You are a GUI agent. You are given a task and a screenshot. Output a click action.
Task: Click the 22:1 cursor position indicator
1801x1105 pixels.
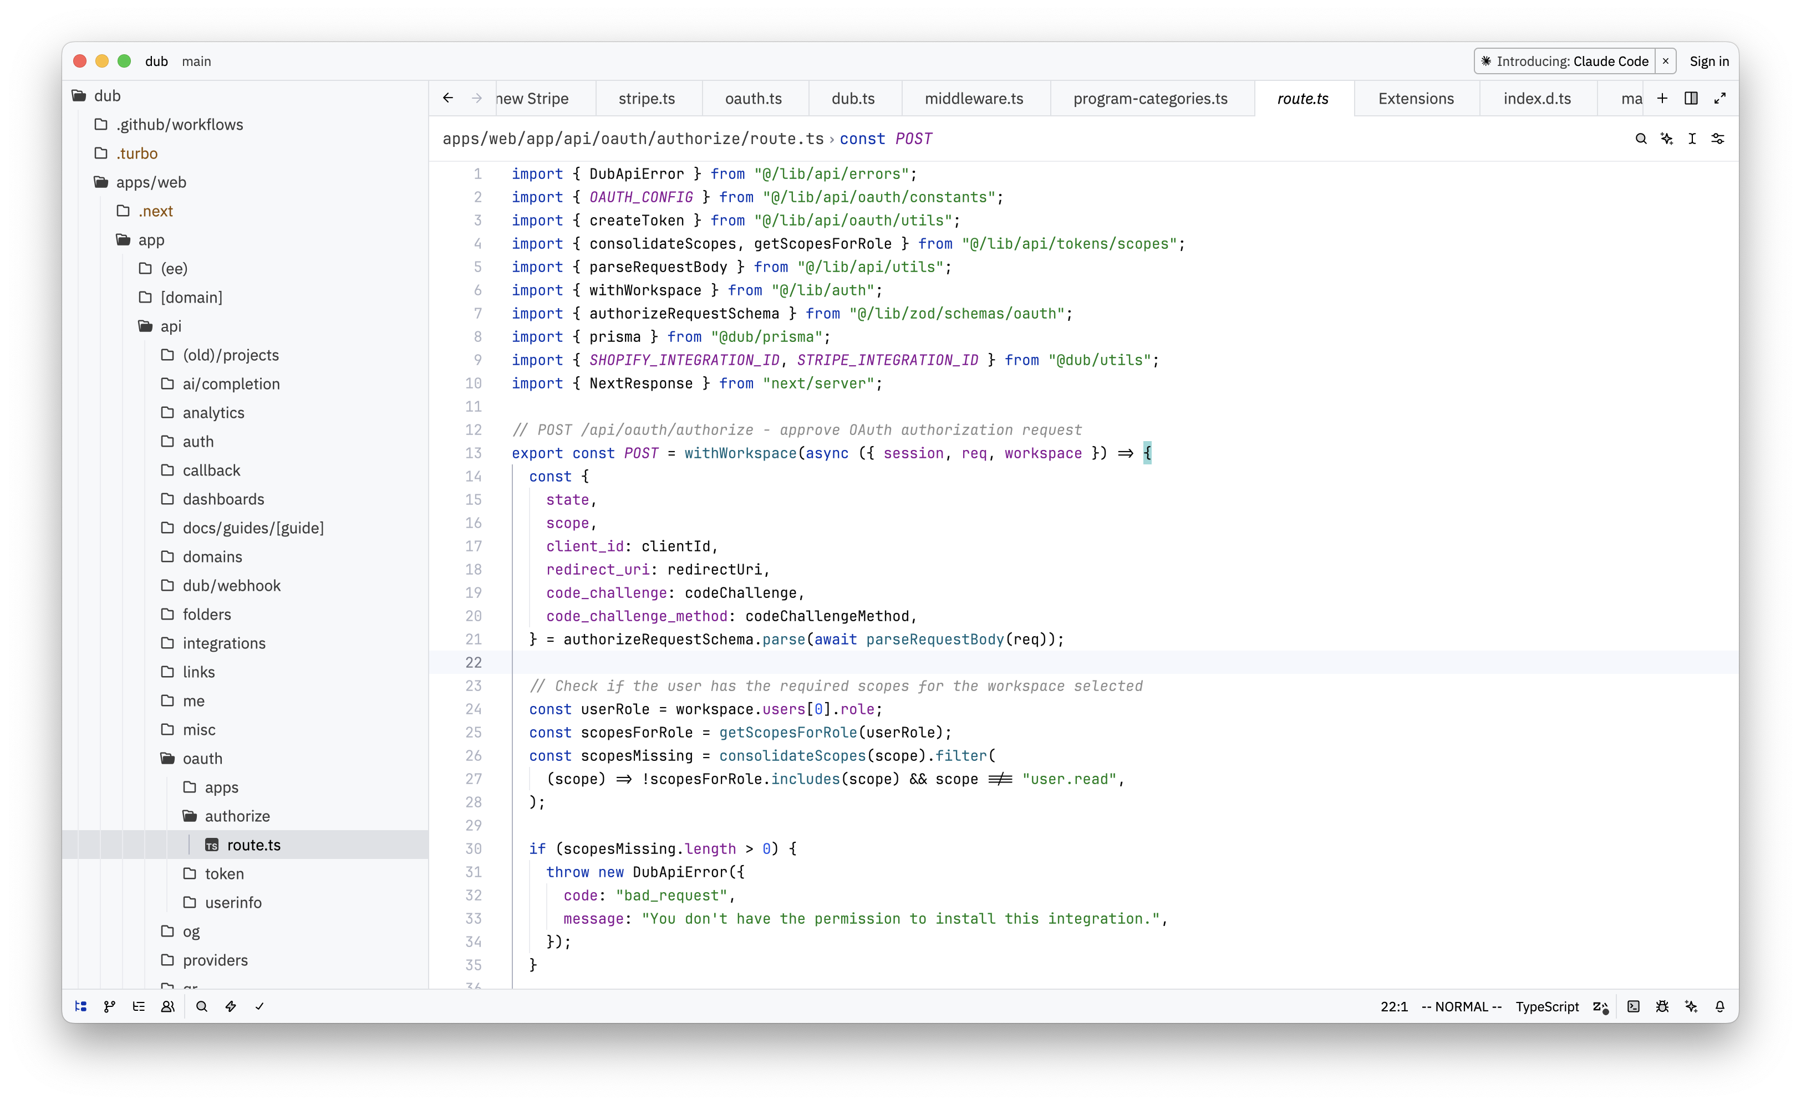(x=1393, y=1006)
